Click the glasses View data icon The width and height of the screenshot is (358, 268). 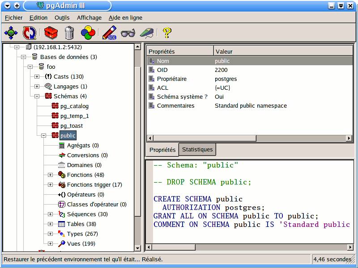tap(128, 33)
